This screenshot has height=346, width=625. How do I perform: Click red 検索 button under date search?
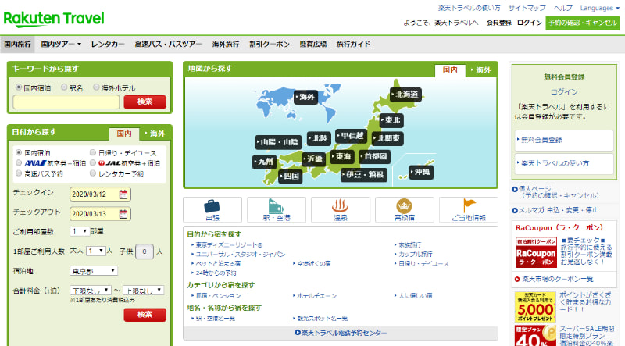(145, 315)
